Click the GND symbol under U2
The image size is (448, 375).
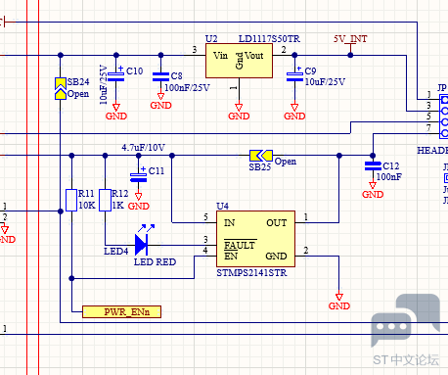pos(239,113)
